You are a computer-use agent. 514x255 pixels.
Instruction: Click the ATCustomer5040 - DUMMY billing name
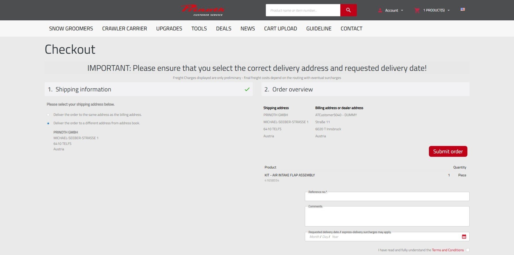pos(336,115)
